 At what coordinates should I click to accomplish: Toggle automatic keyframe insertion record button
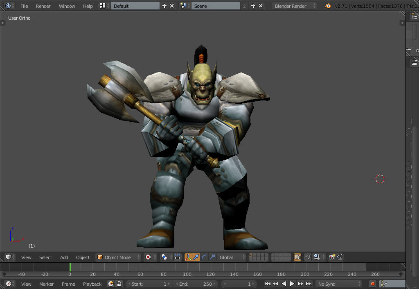(x=372, y=284)
